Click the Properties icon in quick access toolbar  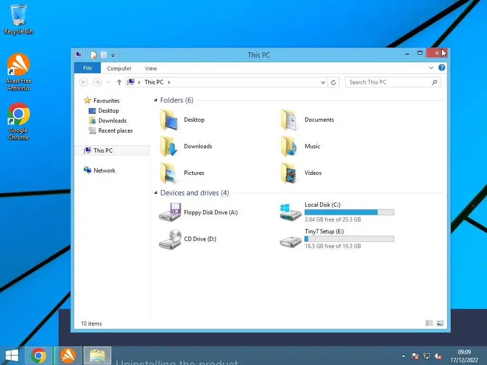pos(94,55)
